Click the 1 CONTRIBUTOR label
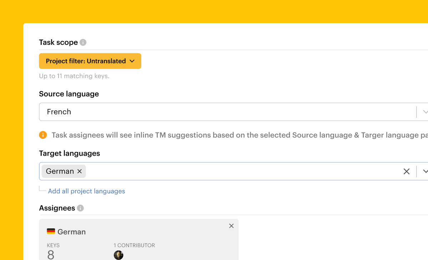Screen dimensions: 428x260 134,245
